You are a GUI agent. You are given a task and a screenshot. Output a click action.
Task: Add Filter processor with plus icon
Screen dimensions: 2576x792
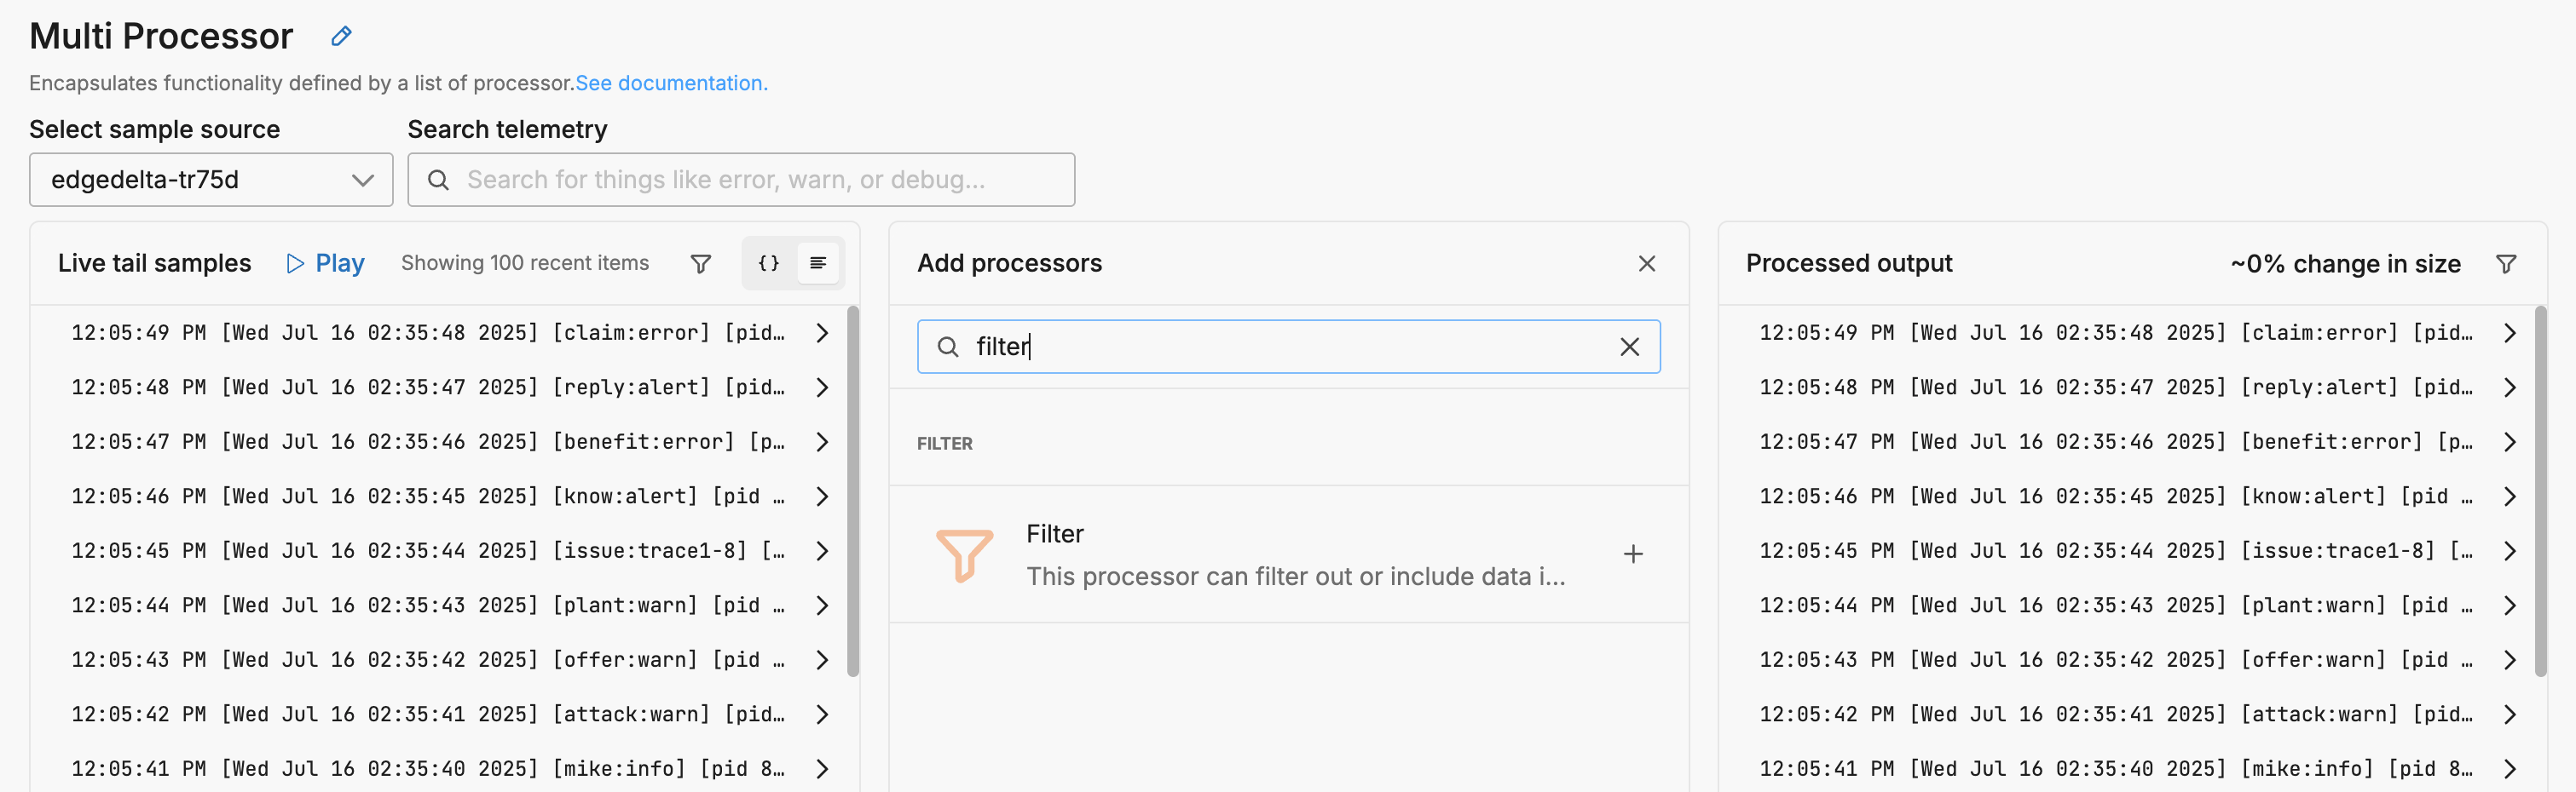(1633, 554)
